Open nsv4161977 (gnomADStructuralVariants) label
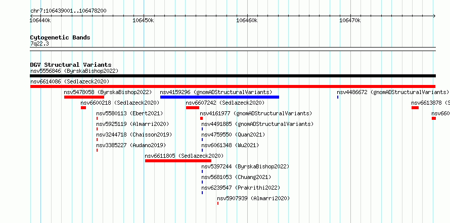This screenshot has height=223, width=450. tap(256, 113)
